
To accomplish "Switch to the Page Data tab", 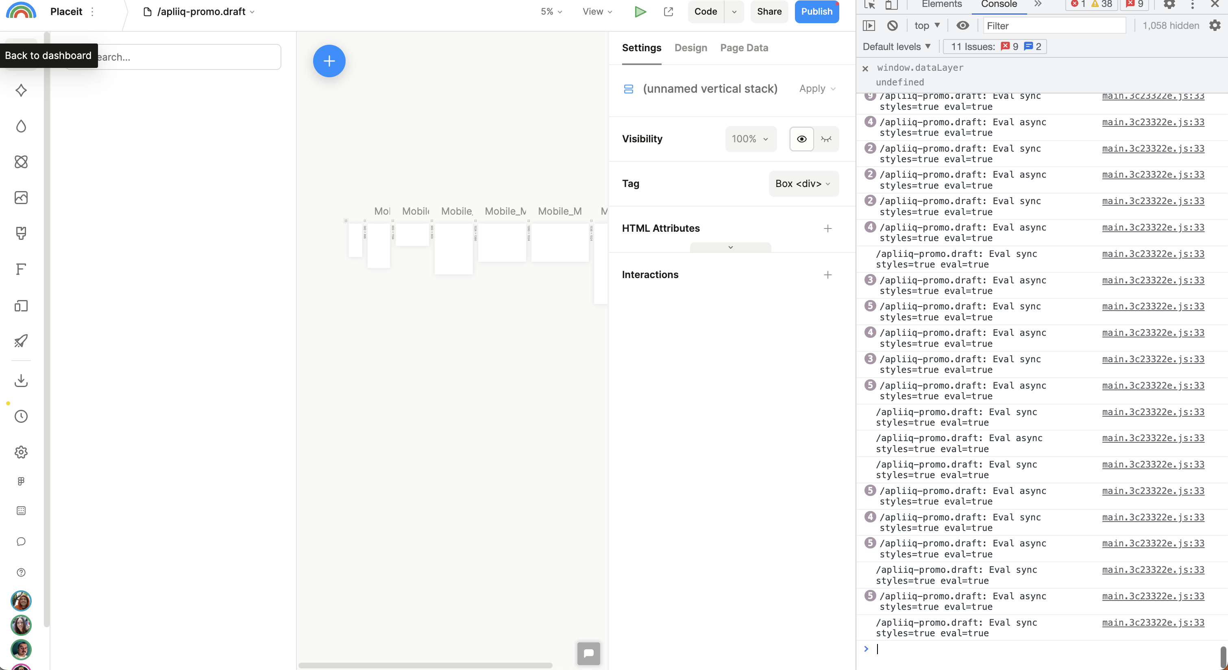I will coord(744,48).
